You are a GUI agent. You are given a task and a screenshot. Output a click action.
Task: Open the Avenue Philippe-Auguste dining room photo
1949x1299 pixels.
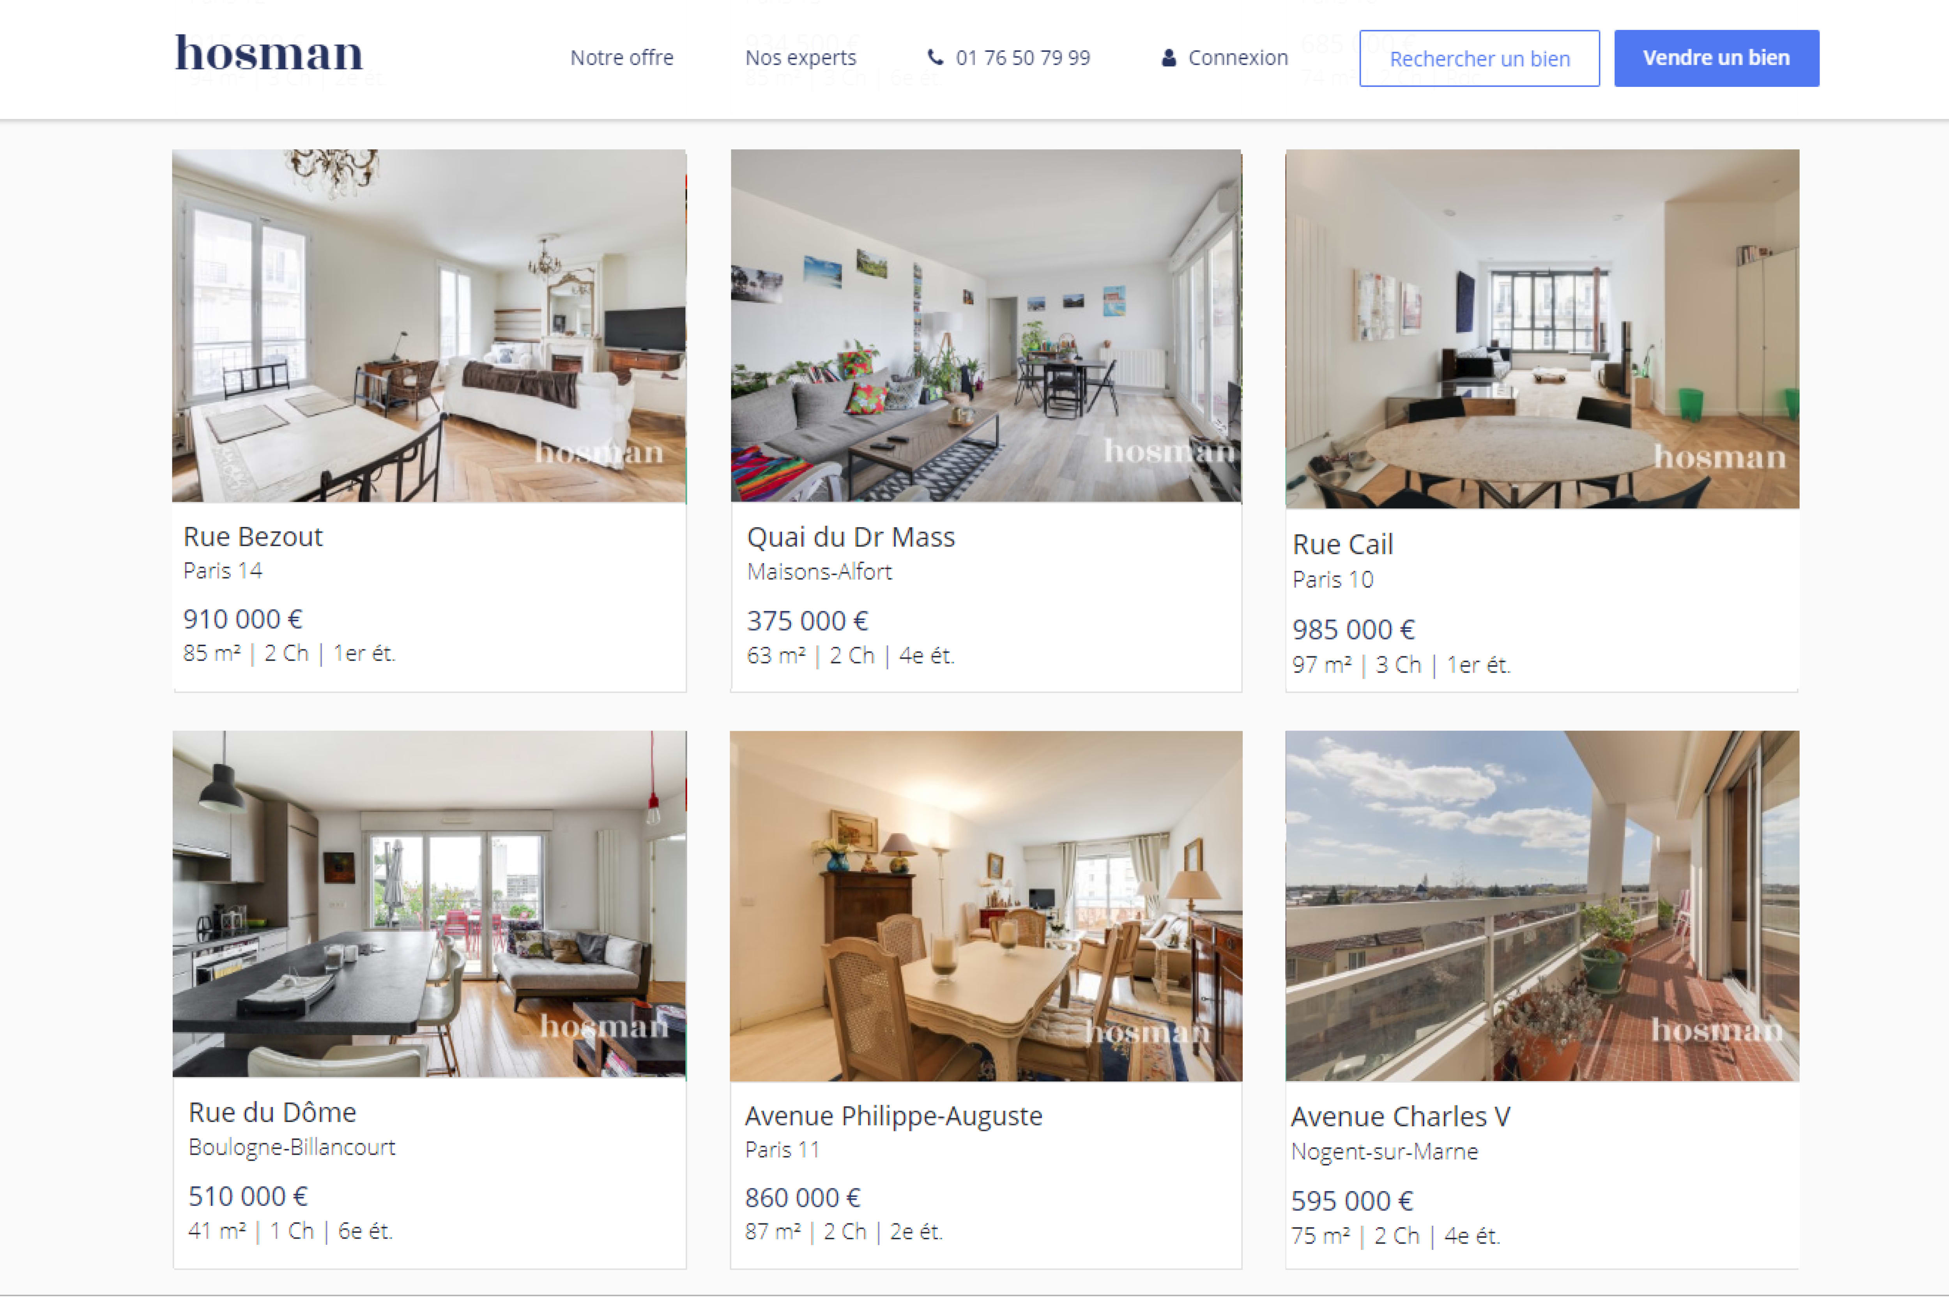coord(986,905)
